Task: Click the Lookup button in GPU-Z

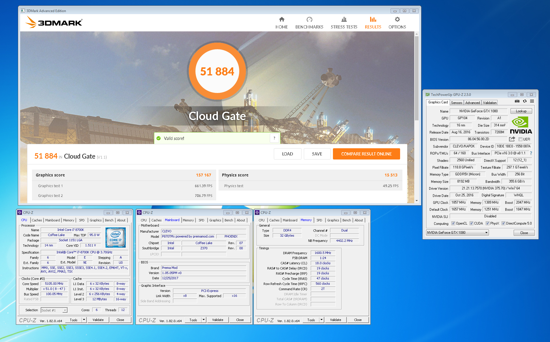Action: pos(521,111)
